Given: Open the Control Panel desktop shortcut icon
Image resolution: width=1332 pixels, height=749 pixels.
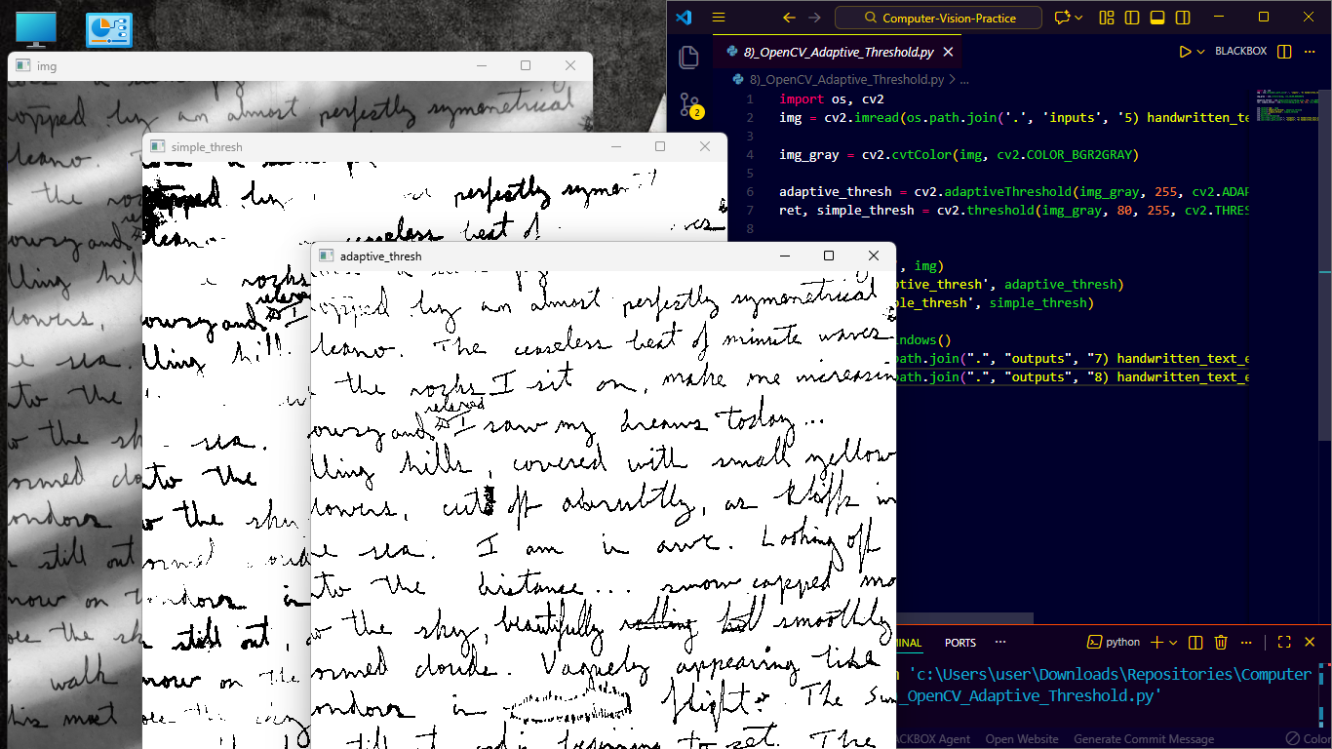Looking at the screenshot, I should (x=109, y=29).
